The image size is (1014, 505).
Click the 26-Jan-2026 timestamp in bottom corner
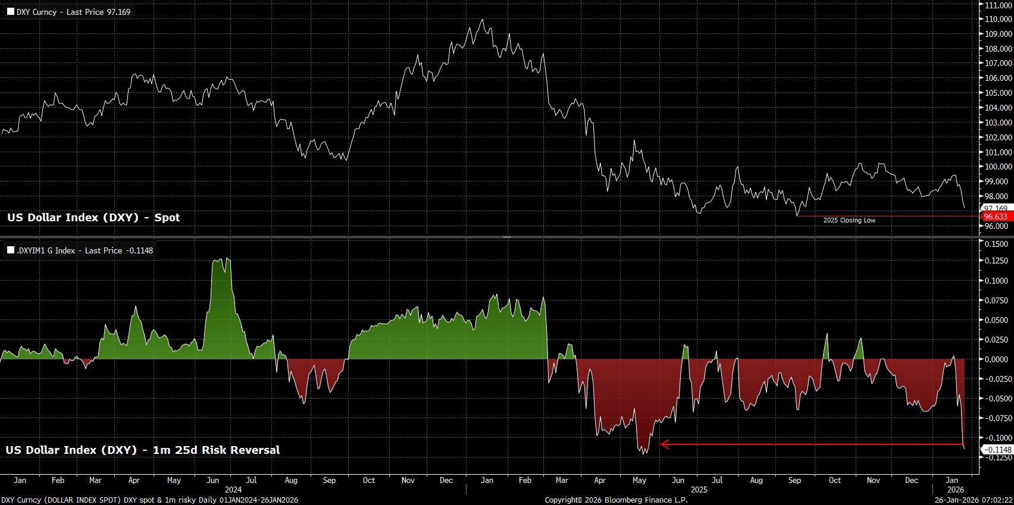tap(972, 500)
